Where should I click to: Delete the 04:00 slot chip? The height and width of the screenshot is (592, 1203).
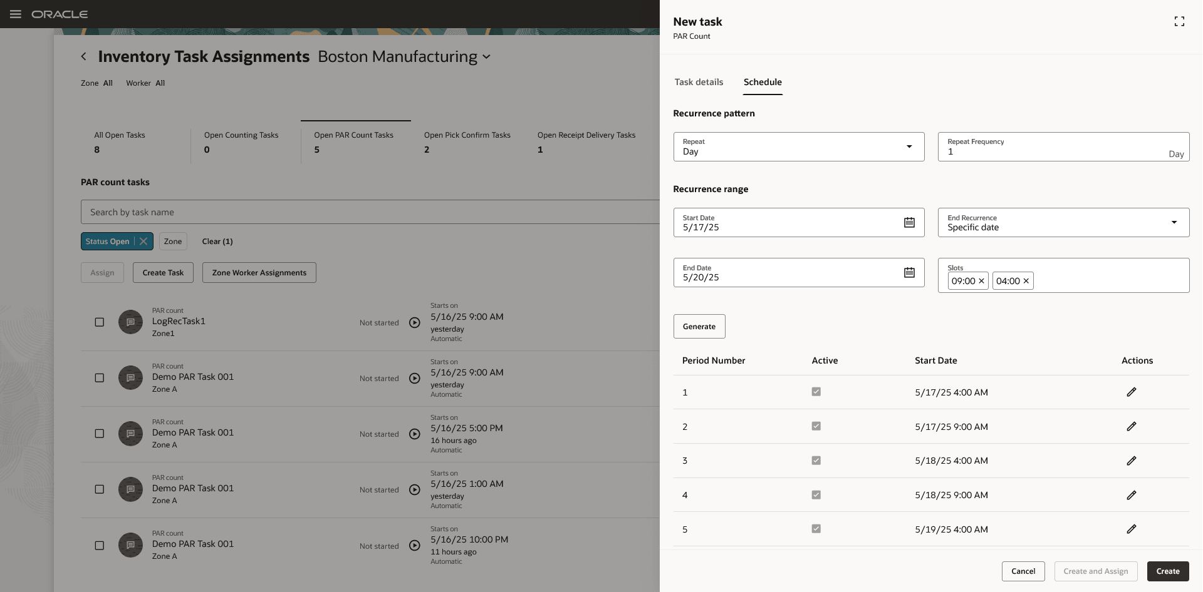tap(1026, 282)
